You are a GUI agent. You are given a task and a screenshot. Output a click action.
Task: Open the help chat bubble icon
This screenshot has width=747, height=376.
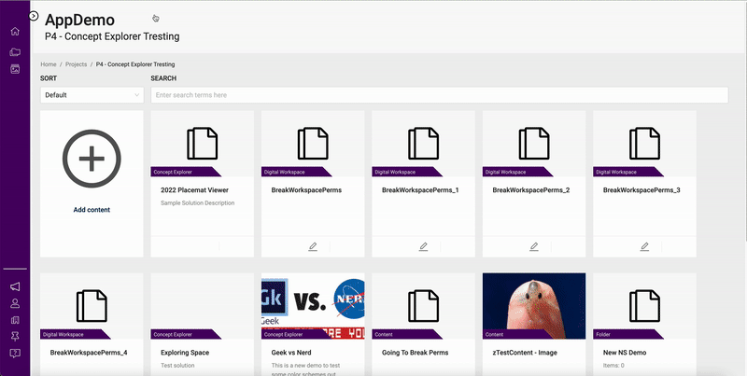click(x=15, y=353)
